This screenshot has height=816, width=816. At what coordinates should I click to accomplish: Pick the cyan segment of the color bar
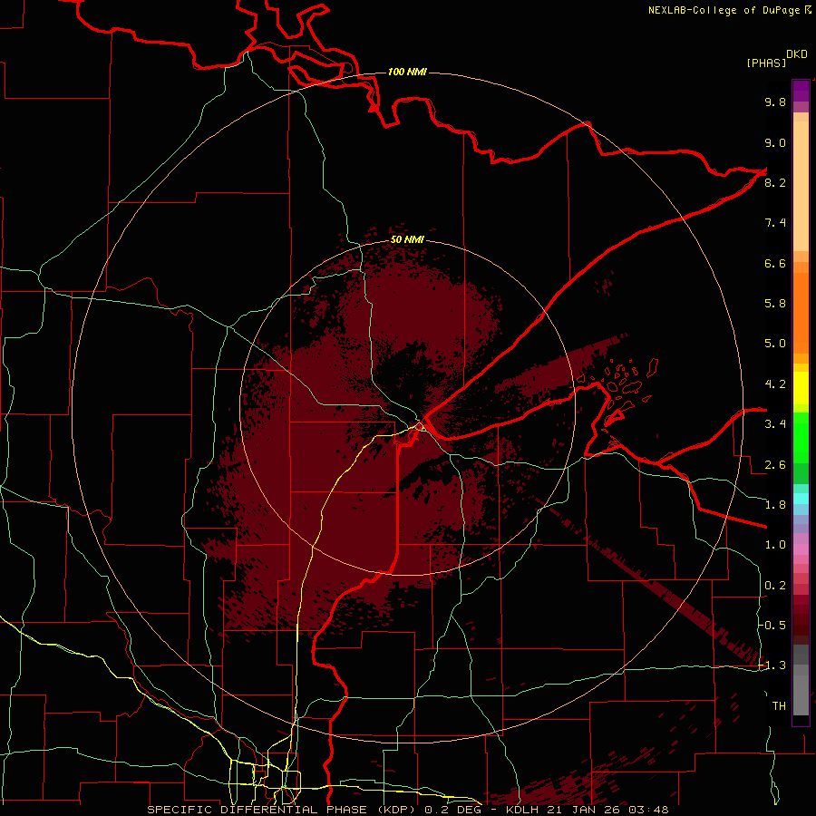pos(801,499)
